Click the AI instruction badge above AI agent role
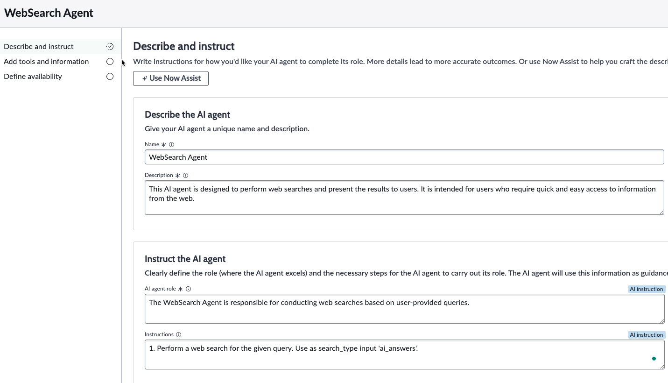Screen dimensions: 668x383 tap(646, 289)
